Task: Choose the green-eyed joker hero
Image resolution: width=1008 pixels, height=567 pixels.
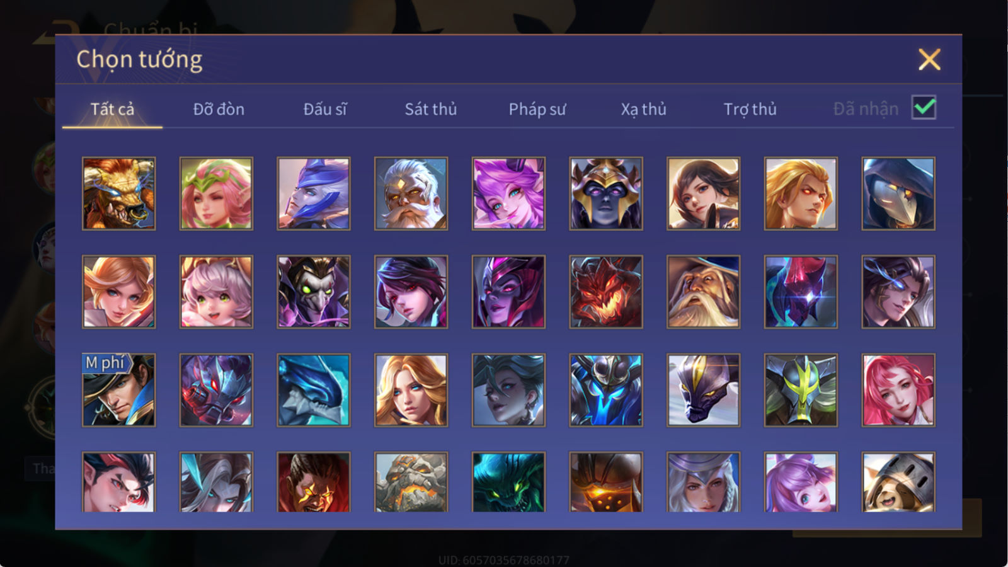Action: tap(314, 292)
